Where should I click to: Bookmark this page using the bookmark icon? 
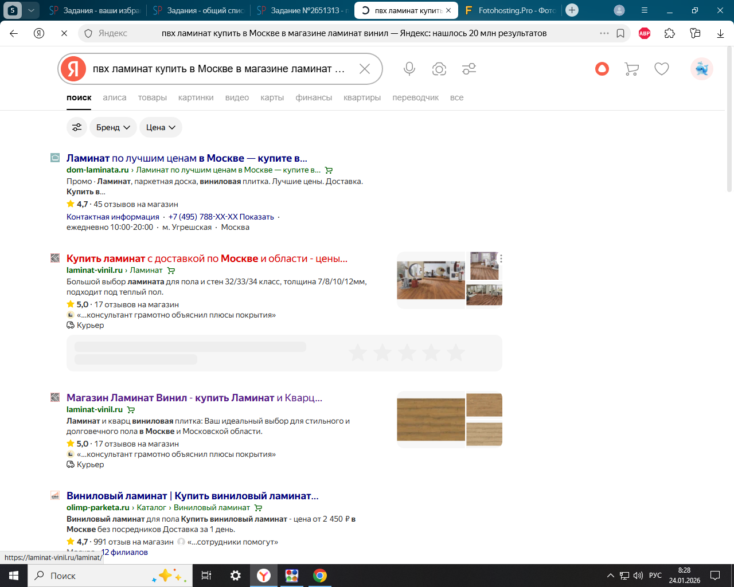coord(620,33)
